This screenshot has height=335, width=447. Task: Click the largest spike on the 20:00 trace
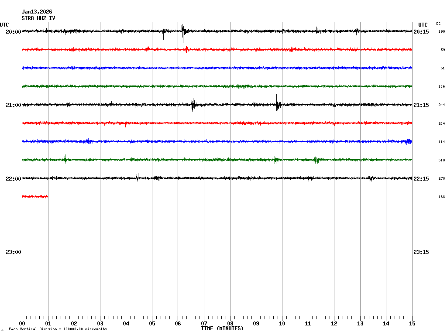(183, 31)
